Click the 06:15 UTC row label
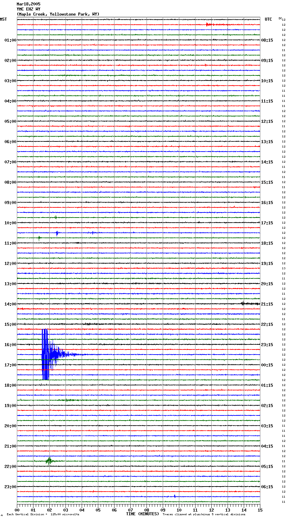The width and height of the screenshot is (287, 519). tap(267, 487)
